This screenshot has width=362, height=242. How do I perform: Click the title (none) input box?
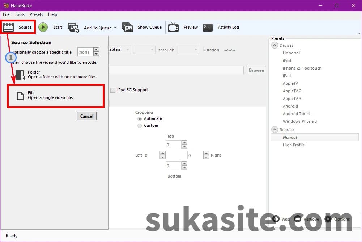click(x=85, y=52)
